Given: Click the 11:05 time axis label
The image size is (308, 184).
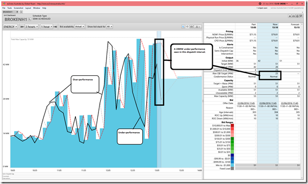Looking at the screenshot, I should [59, 170].
